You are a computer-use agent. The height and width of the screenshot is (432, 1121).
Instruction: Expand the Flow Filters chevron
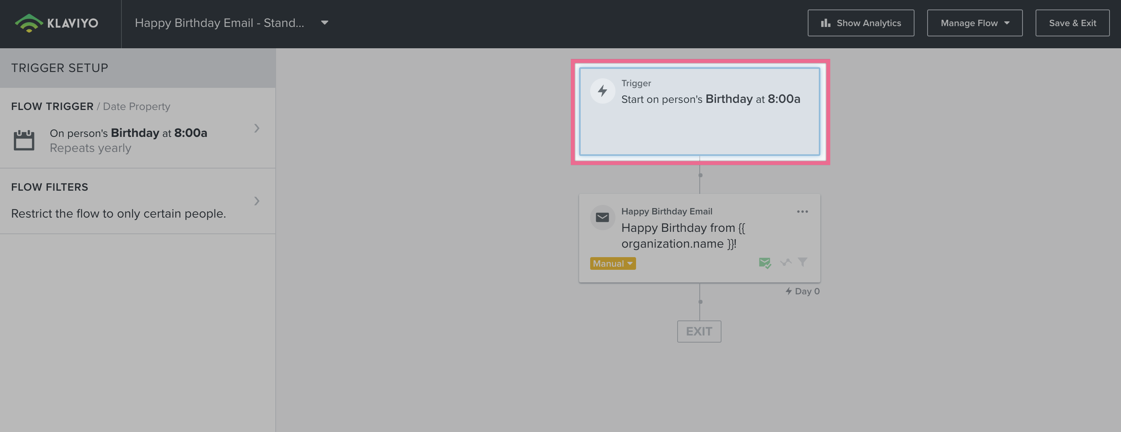pos(257,201)
